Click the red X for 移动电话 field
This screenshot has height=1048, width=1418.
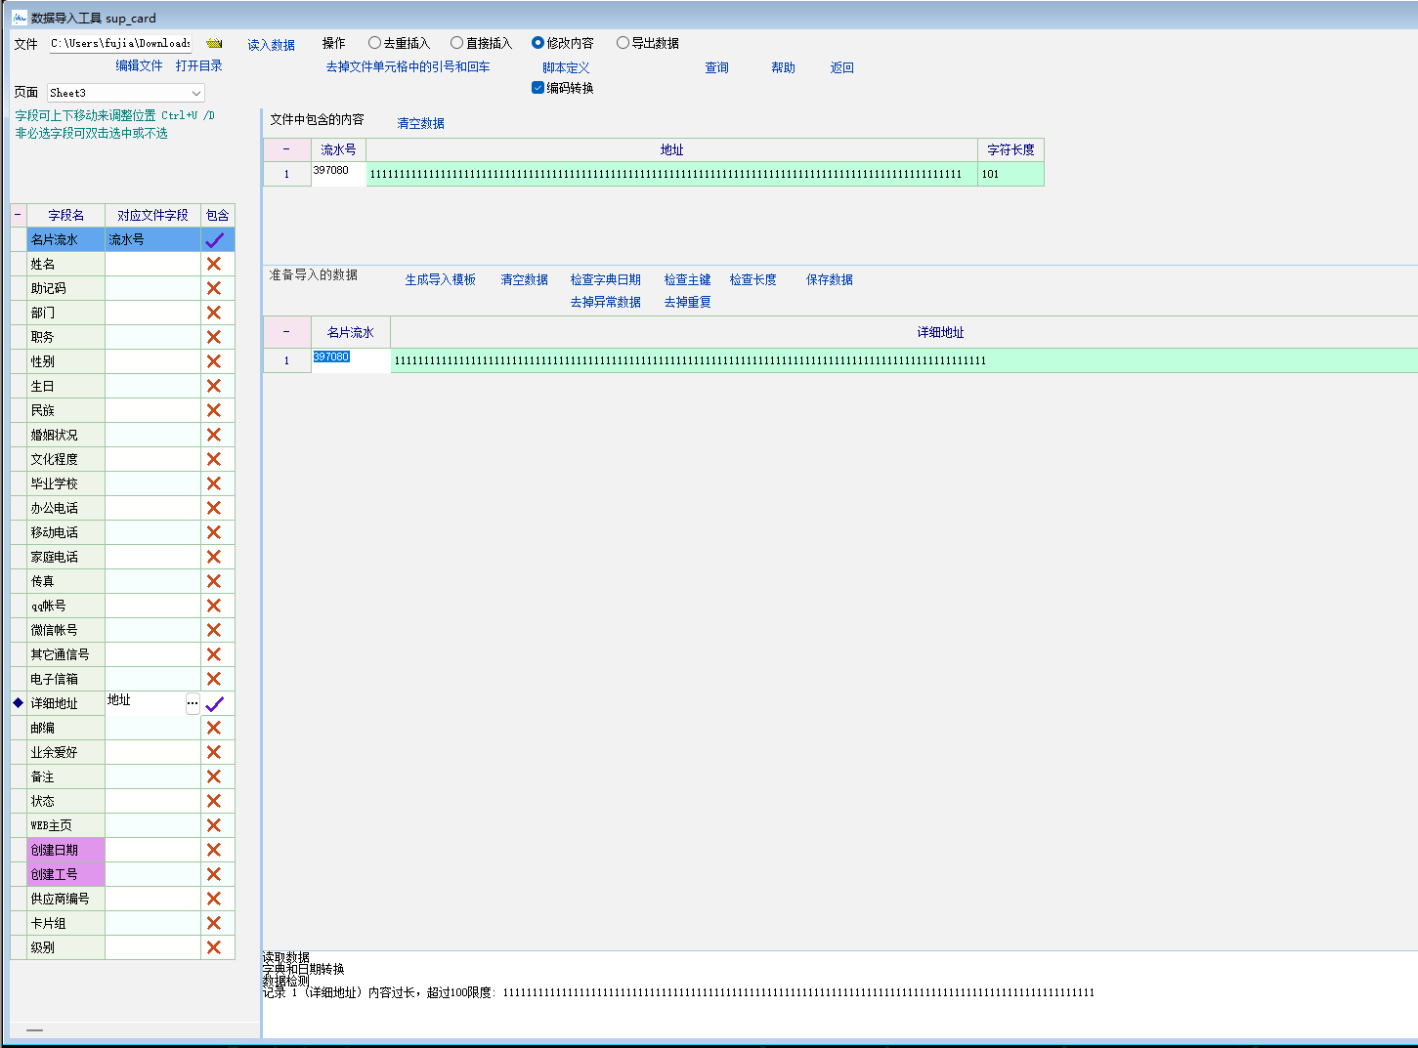pos(214,532)
